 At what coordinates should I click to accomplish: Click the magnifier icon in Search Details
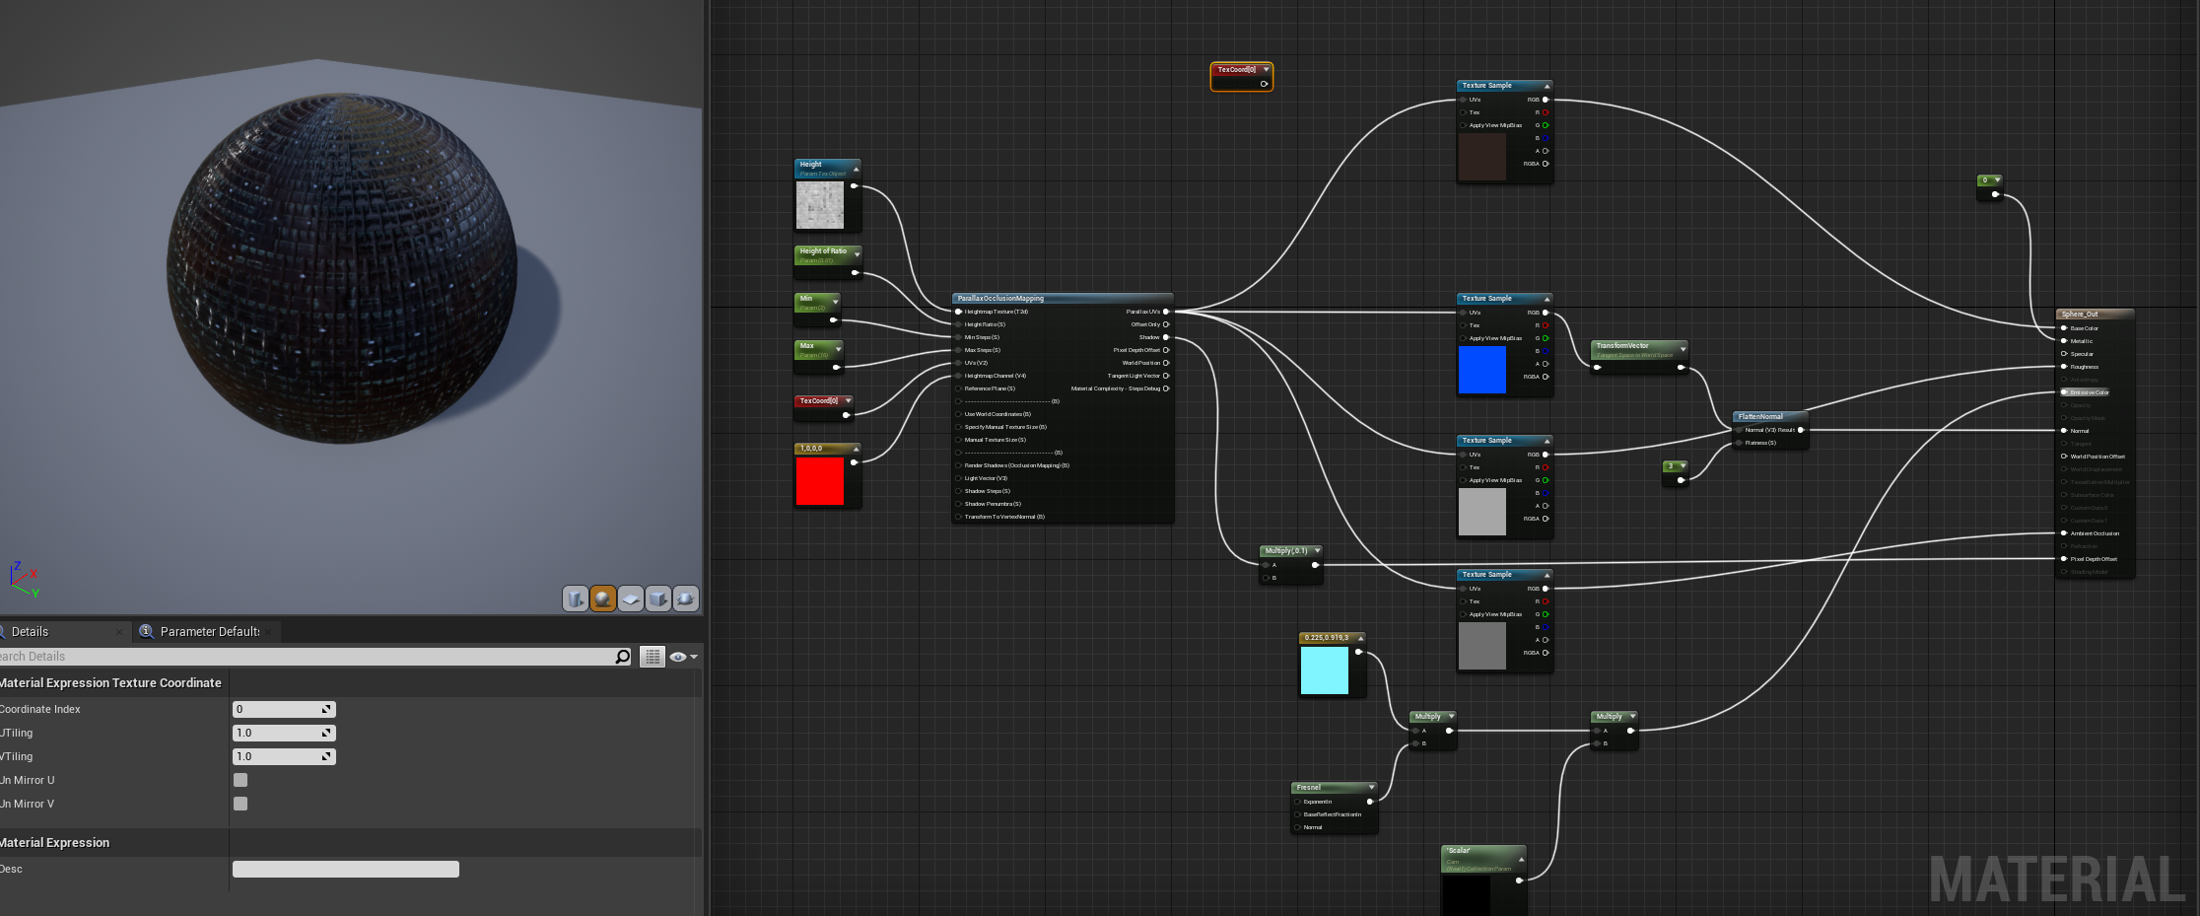[x=622, y=657]
